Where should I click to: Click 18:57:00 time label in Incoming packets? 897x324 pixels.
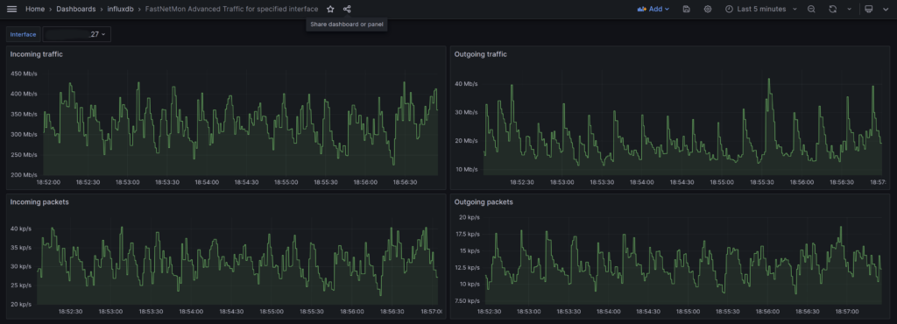[432, 312]
